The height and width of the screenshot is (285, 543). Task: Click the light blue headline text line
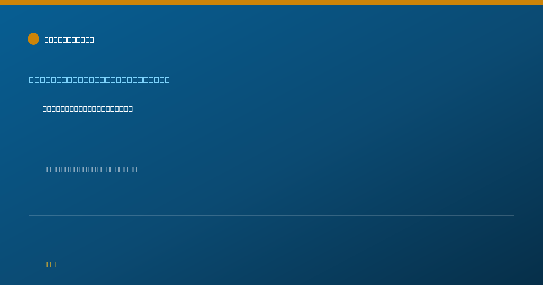pyautogui.click(x=100, y=80)
